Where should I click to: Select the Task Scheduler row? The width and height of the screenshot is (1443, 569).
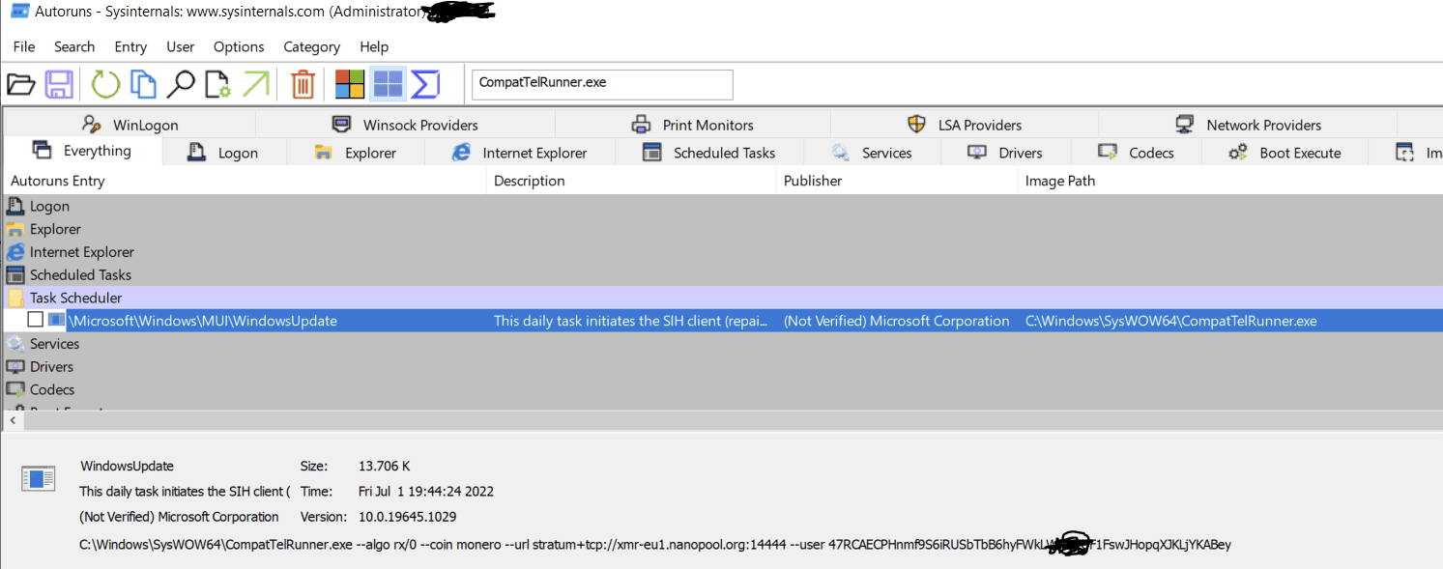click(x=723, y=298)
